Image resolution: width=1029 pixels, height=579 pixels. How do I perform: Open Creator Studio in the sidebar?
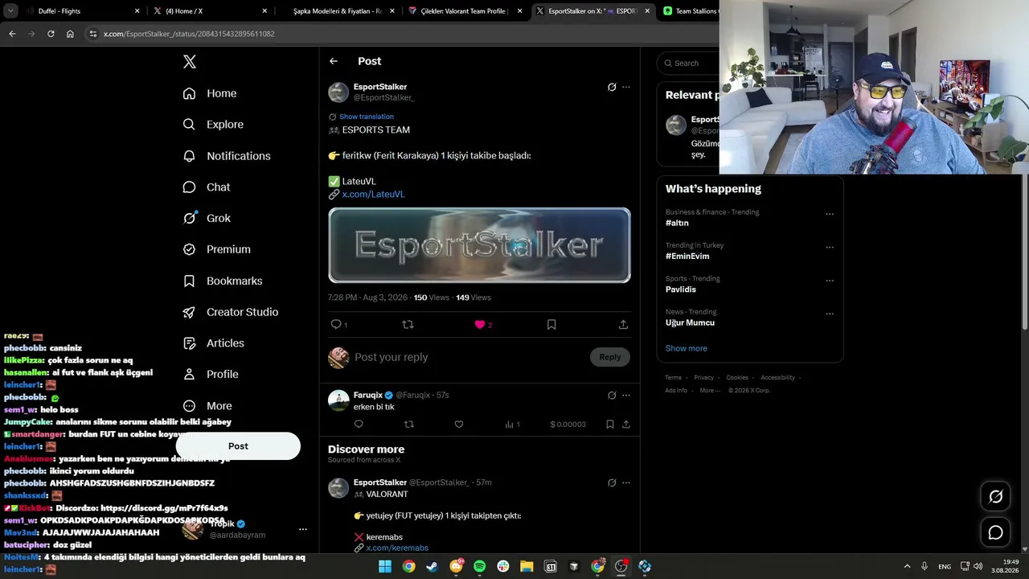(x=231, y=312)
